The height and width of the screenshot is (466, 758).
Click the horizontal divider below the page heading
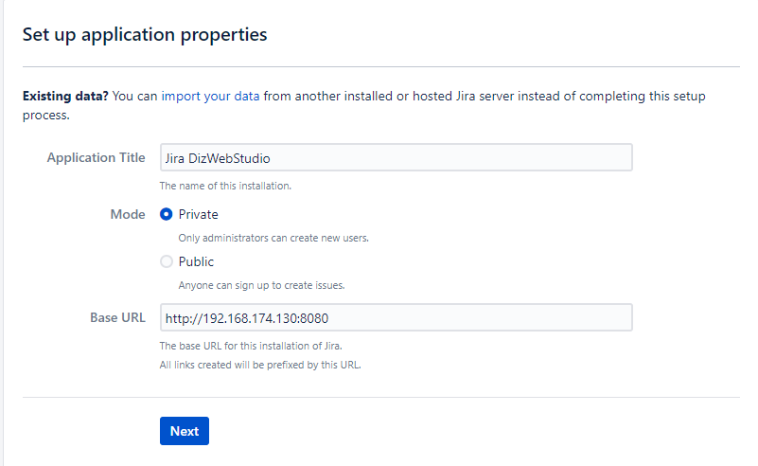pyautogui.click(x=380, y=66)
